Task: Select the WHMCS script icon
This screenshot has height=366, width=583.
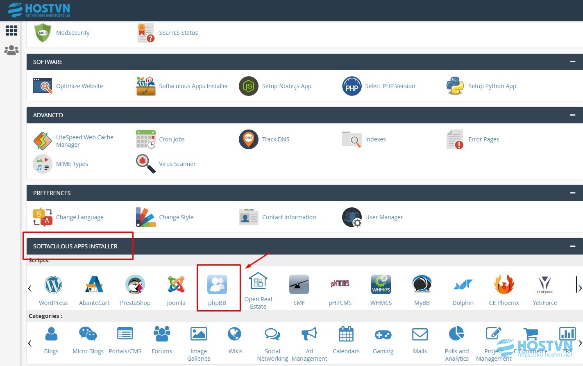Action: (381, 284)
